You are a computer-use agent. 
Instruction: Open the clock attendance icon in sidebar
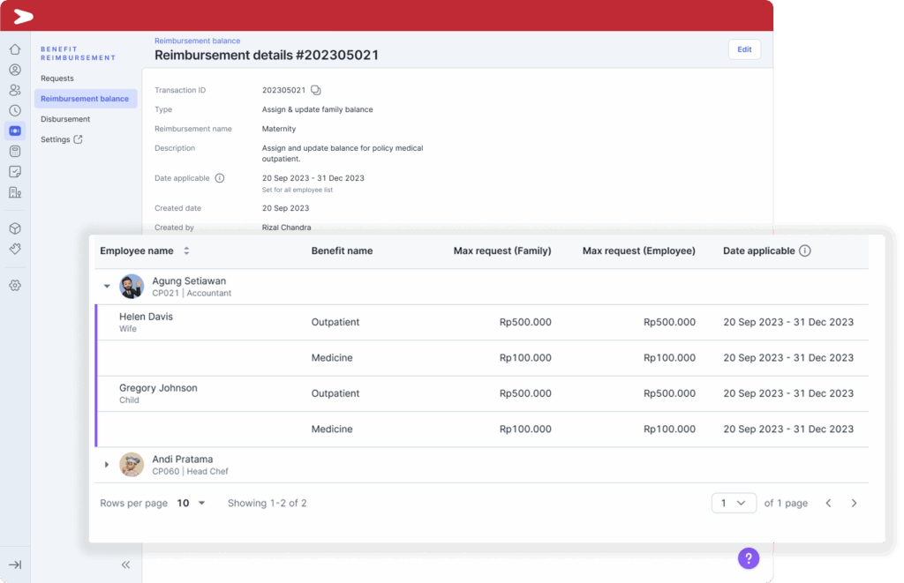[x=15, y=110]
